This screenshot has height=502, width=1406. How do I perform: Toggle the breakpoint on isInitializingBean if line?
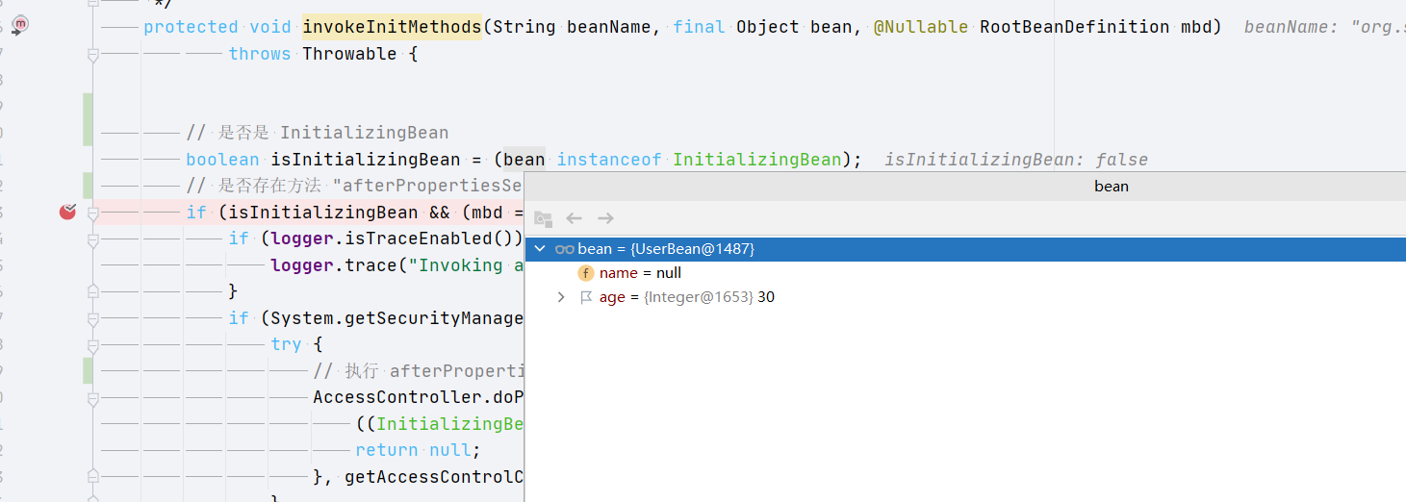67,212
